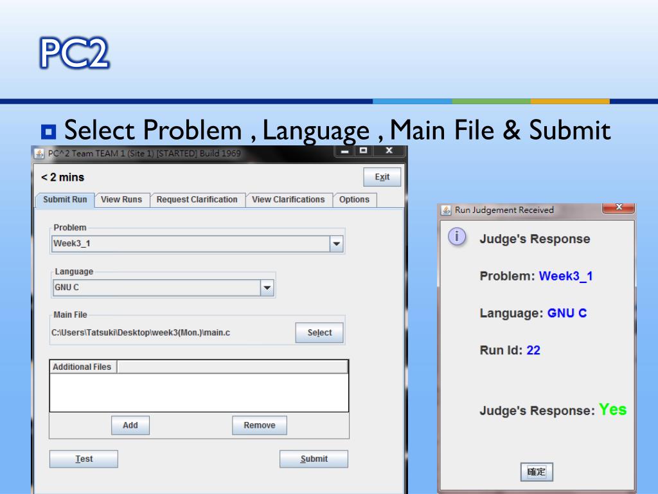Click the Submit button
This screenshot has height=494, width=658.
coord(314,459)
